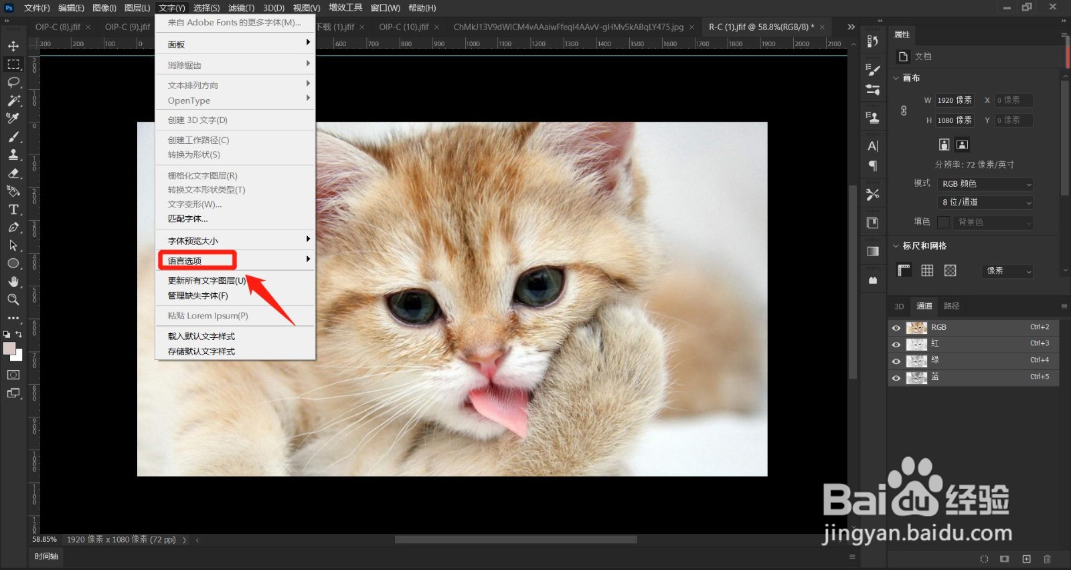Hide the 红 channel visibility eye
1071x570 pixels.
point(896,345)
